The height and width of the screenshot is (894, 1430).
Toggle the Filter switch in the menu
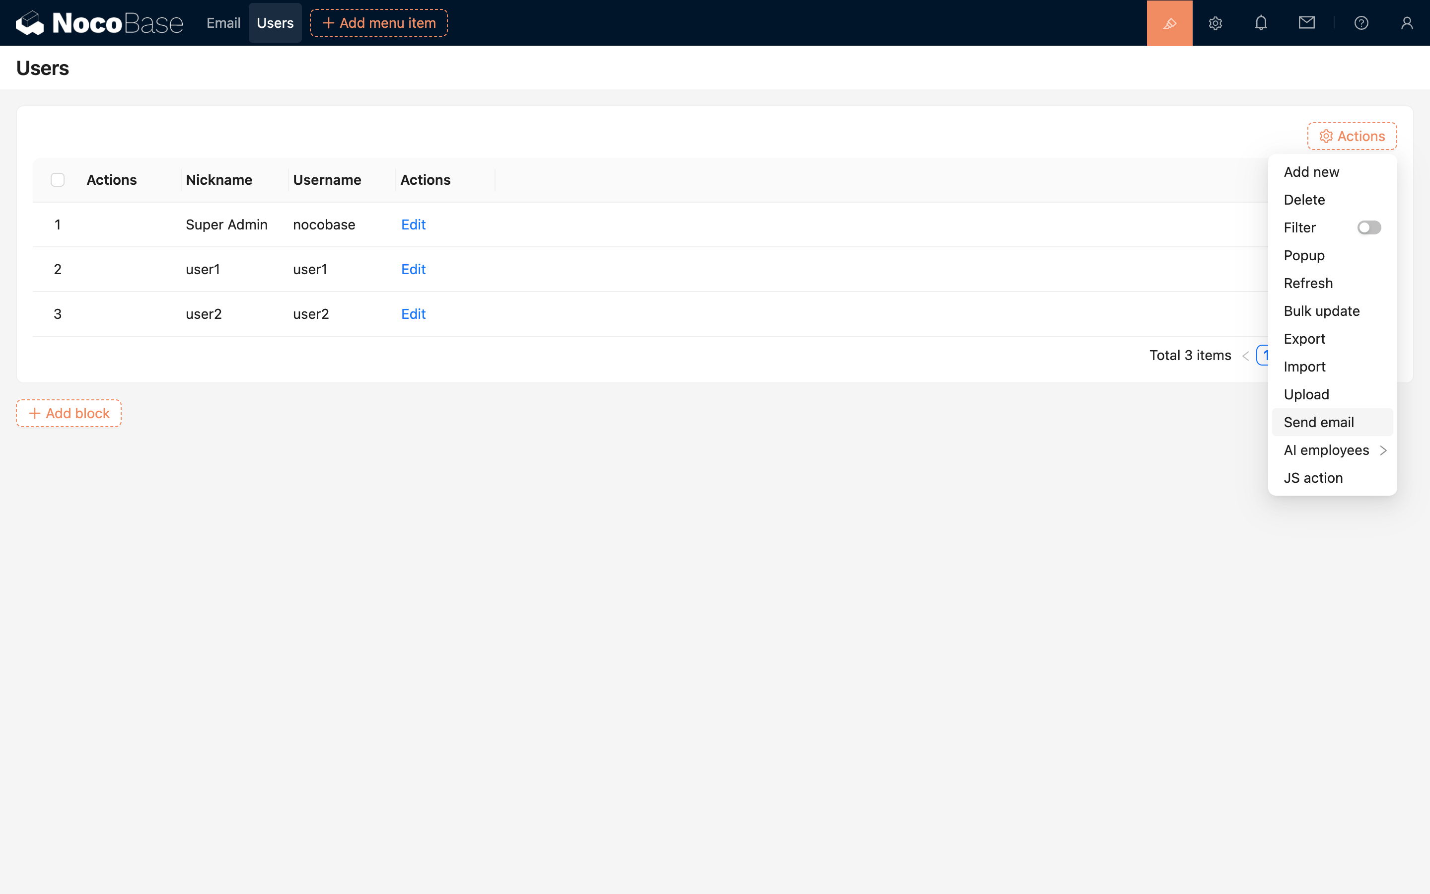tap(1368, 227)
